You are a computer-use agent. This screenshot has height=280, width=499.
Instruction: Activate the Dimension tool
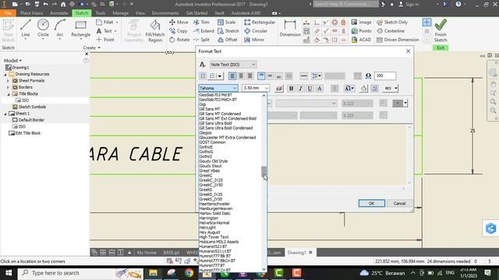point(290,29)
